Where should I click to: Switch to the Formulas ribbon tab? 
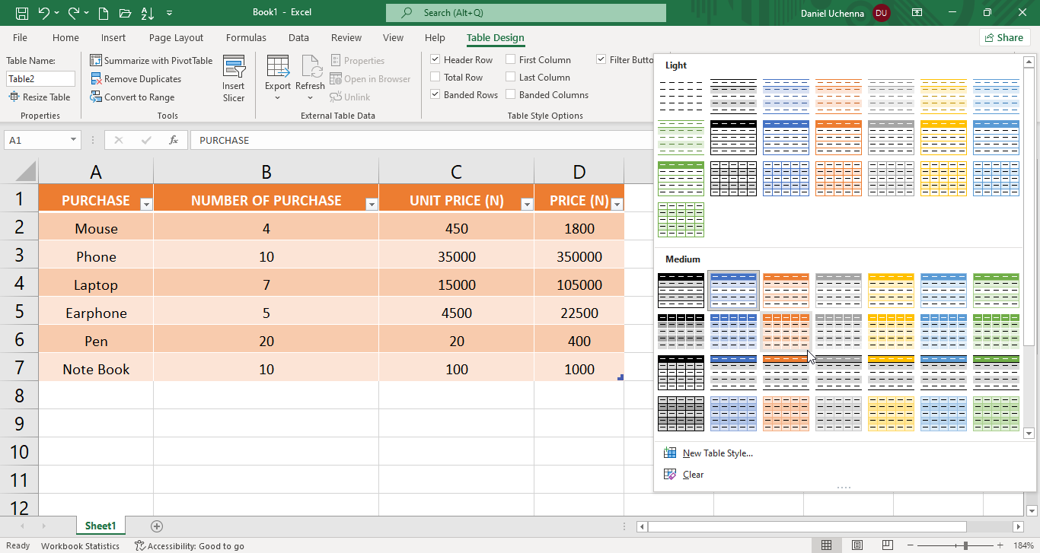point(245,37)
